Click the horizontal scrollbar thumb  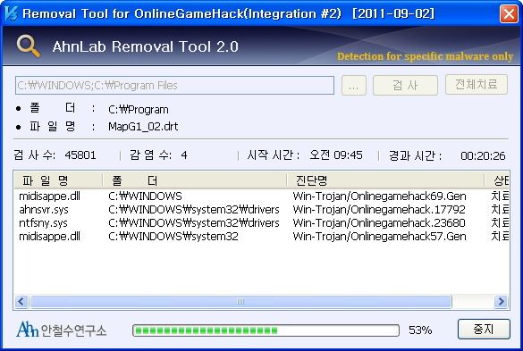click(240, 301)
